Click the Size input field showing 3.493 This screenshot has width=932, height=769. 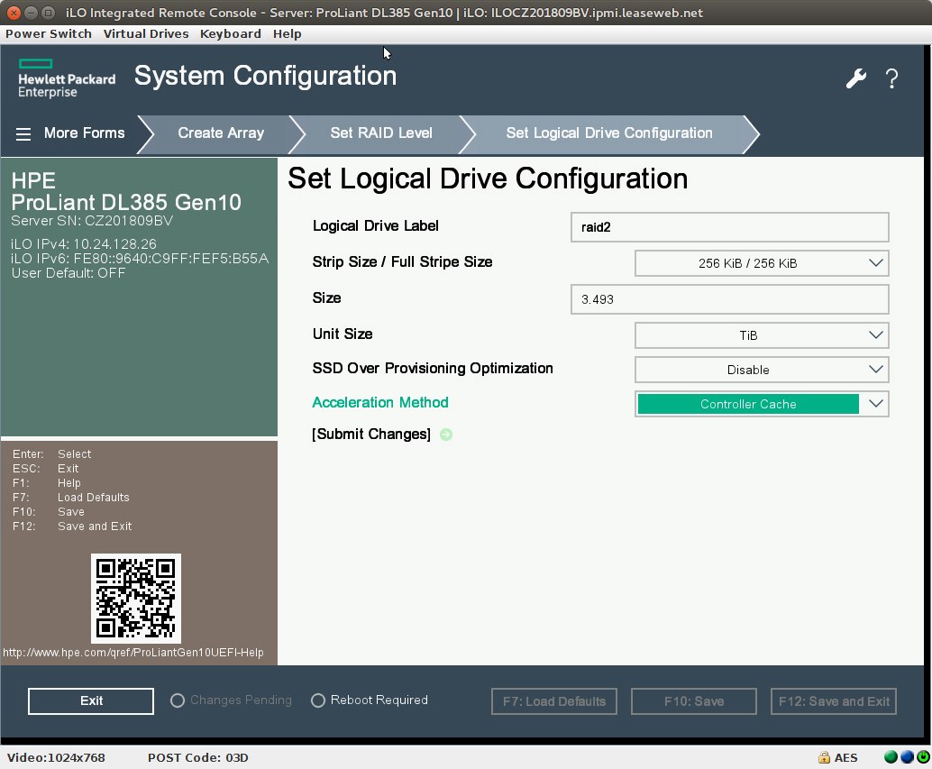(x=730, y=299)
